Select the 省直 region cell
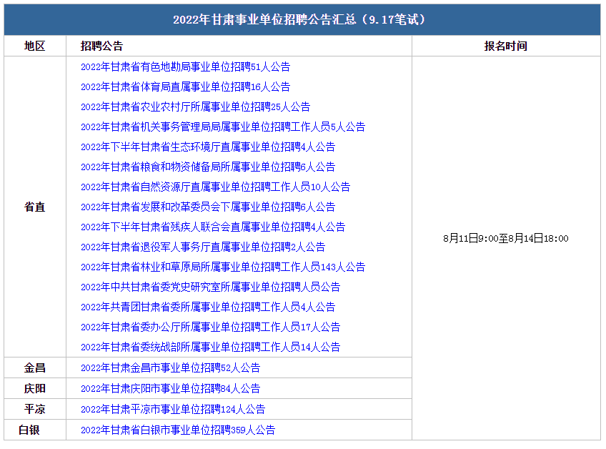Image resolution: width=606 pixels, height=449 pixels. coord(35,207)
